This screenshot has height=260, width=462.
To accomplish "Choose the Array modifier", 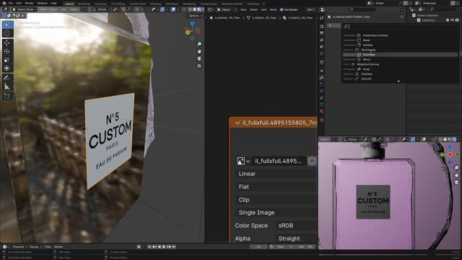I will click(x=366, y=69).
